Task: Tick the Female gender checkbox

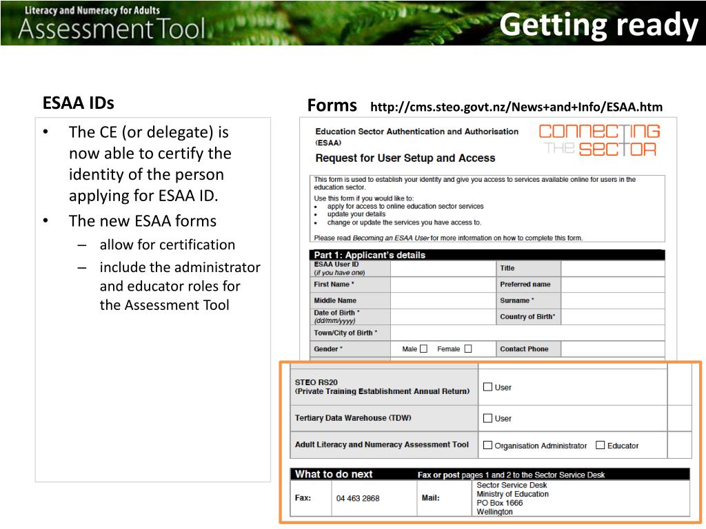Action: pyautogui.click(x=468, y=349)
